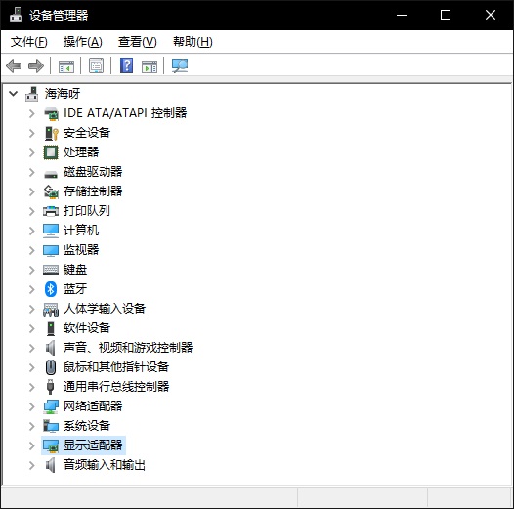
Task: Expand the 蓝牙 category
Action: point(32,289)
